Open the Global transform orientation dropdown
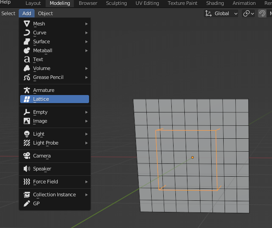The width and height of the screenshot is (272, 228). click(x=221, y=13)
